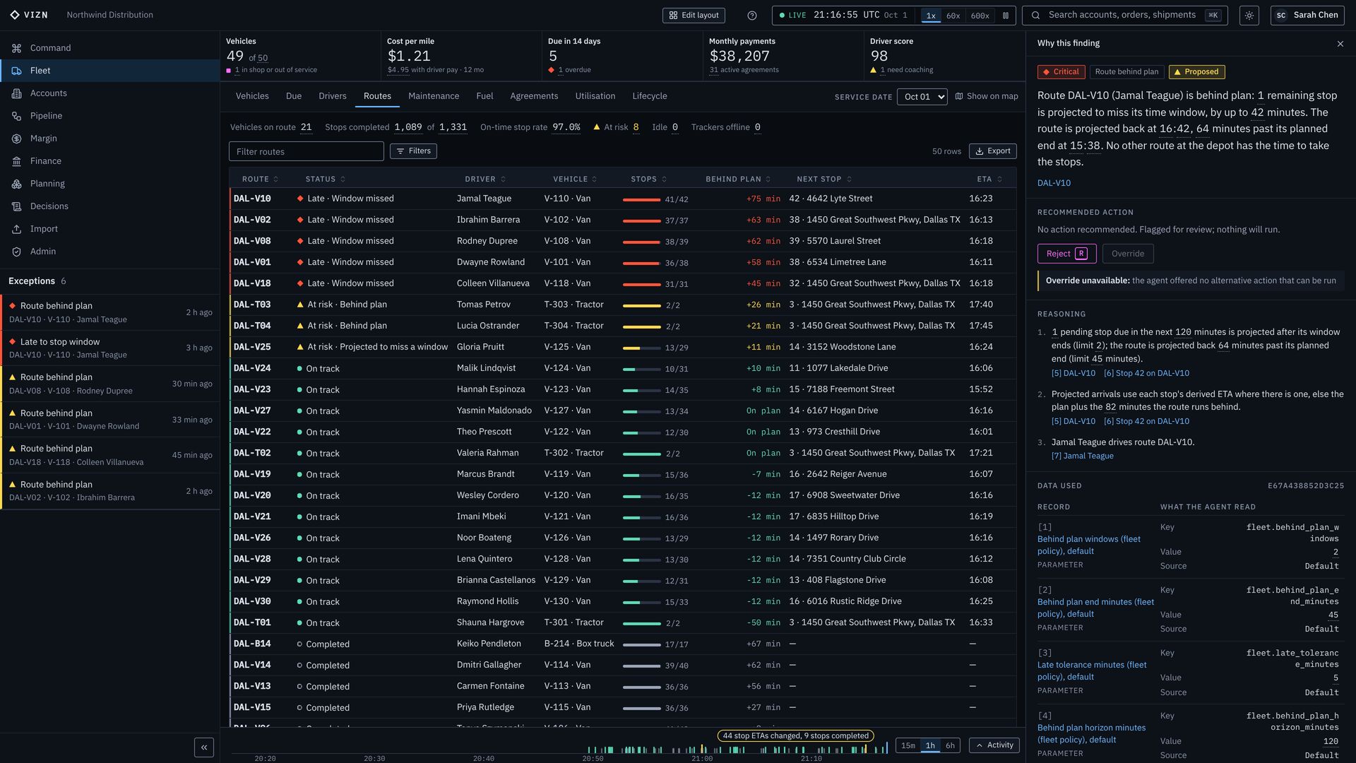Set playback speed to 600x
1356x763 pixels.
pos(980,16)
